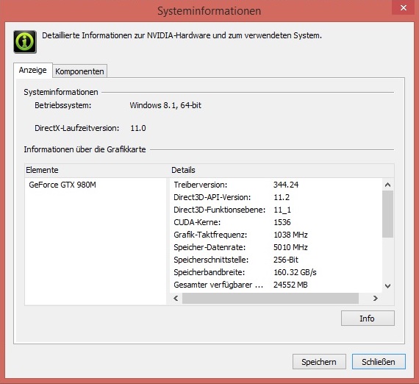Select the CUDA-Kerne: label
This screenshot has width=419, height=384.
[x=197, y=222]
